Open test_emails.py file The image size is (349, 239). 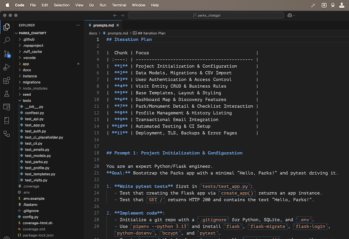pos(37,150)
